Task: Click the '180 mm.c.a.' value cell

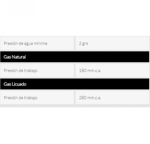Action: (112, 71)
